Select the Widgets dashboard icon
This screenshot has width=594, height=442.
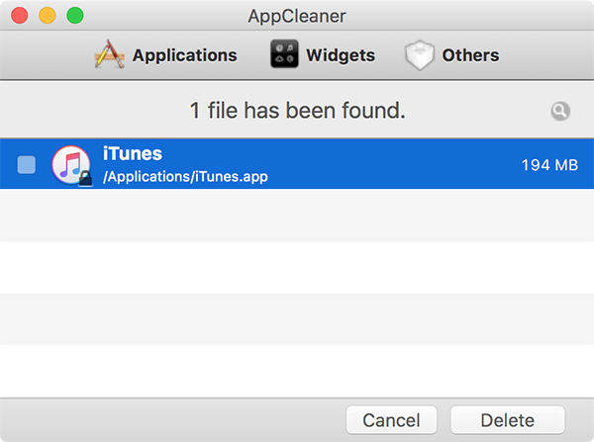coord(284,54)
